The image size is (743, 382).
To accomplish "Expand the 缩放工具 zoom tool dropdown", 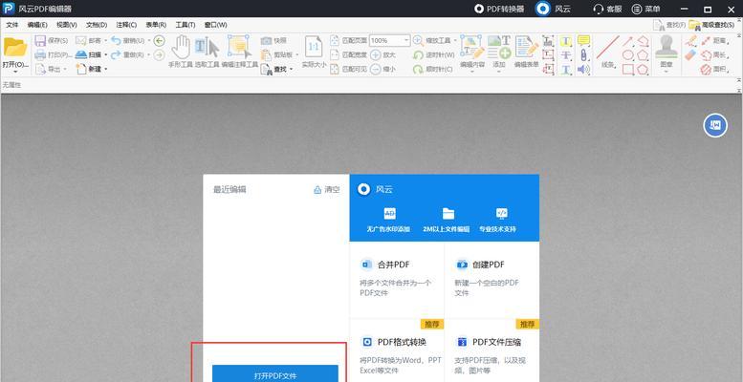I will (455, 41).
